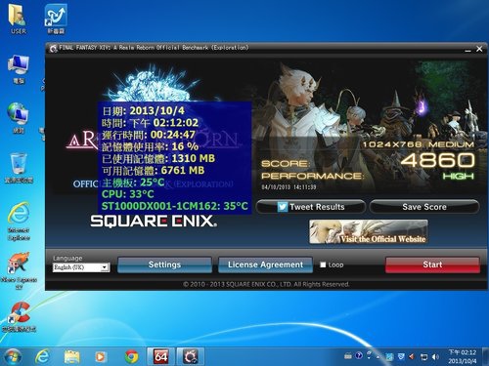Click the network tray icon

point(423,357)
